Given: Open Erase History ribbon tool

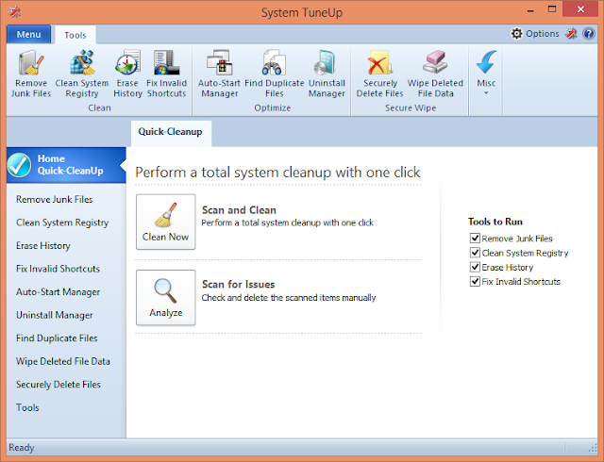Looking at the screenshot, I should pyautogui.click(x=127, y=74).
